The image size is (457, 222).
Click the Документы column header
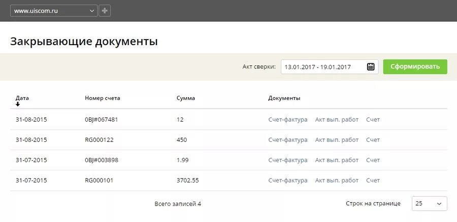pos(284,98)
